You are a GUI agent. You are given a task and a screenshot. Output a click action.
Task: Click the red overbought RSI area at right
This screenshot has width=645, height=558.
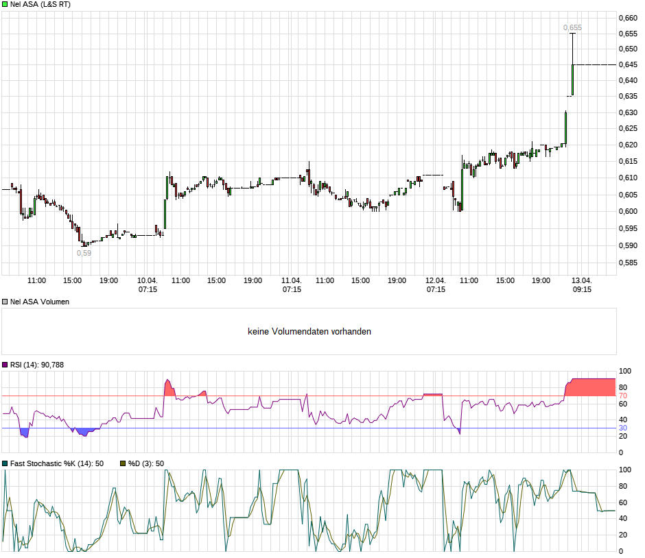(x=591, y=387)
